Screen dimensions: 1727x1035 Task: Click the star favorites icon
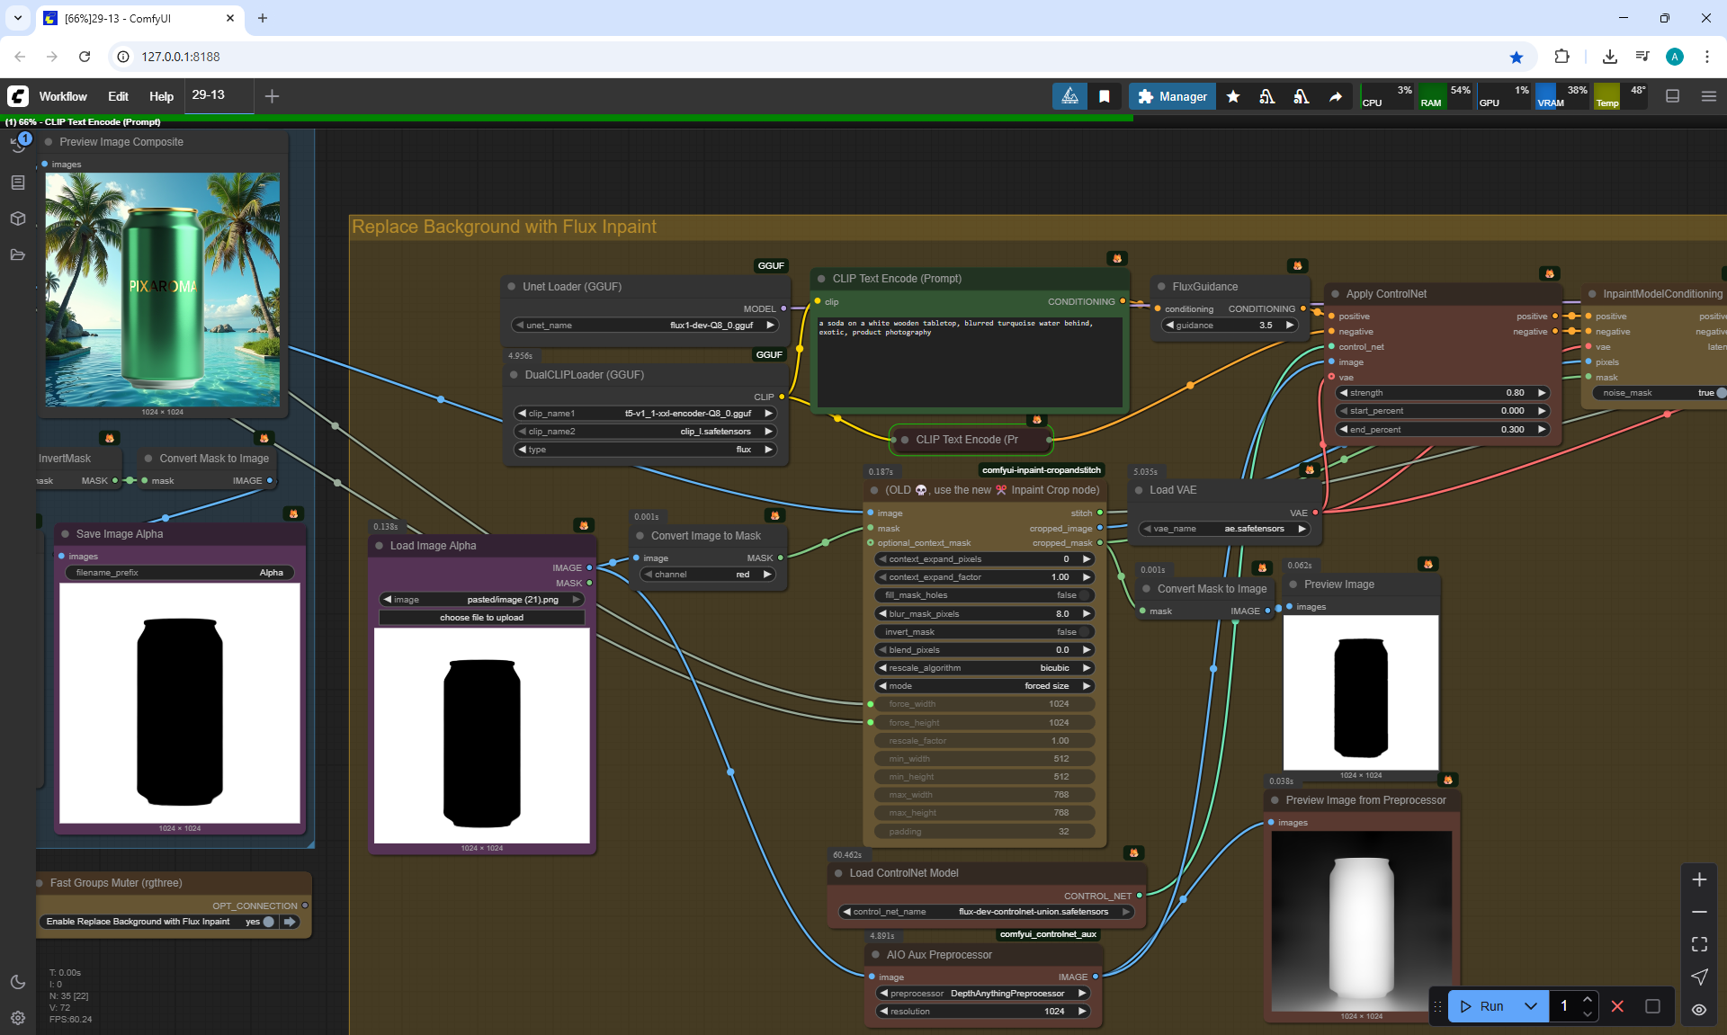click(x=1233, y=96)
